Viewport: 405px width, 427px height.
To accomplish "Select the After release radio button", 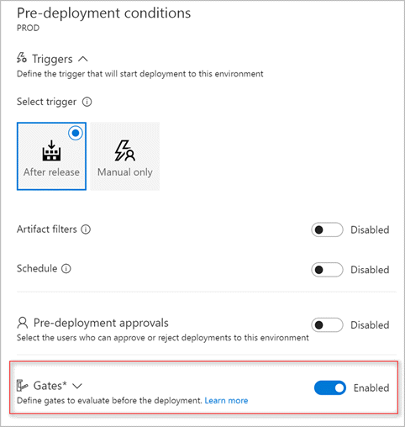I will (76, 133).
